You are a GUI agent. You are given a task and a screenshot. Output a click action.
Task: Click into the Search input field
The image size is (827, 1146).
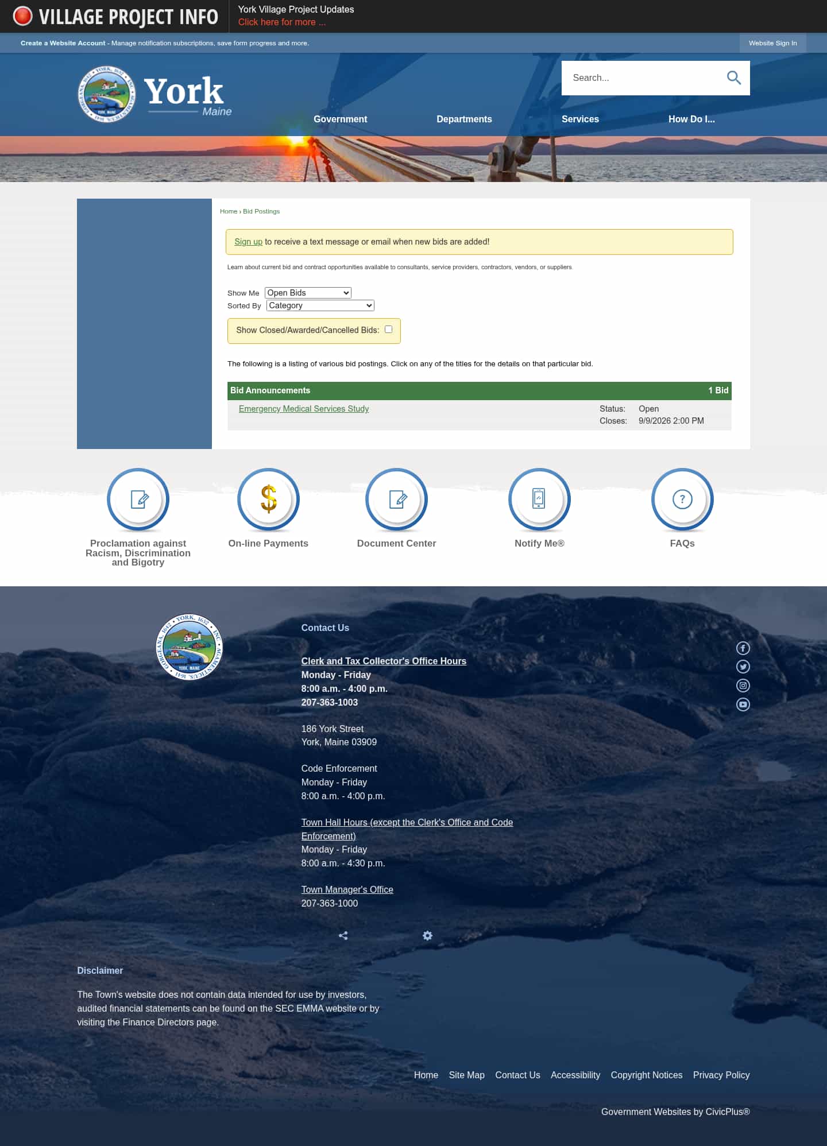[643, 78]
